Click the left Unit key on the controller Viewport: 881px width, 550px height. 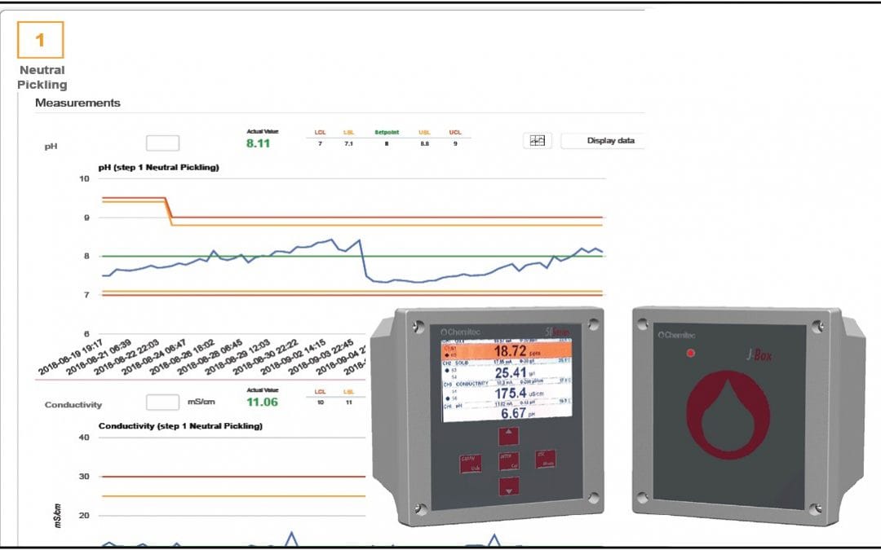[471, 464]
